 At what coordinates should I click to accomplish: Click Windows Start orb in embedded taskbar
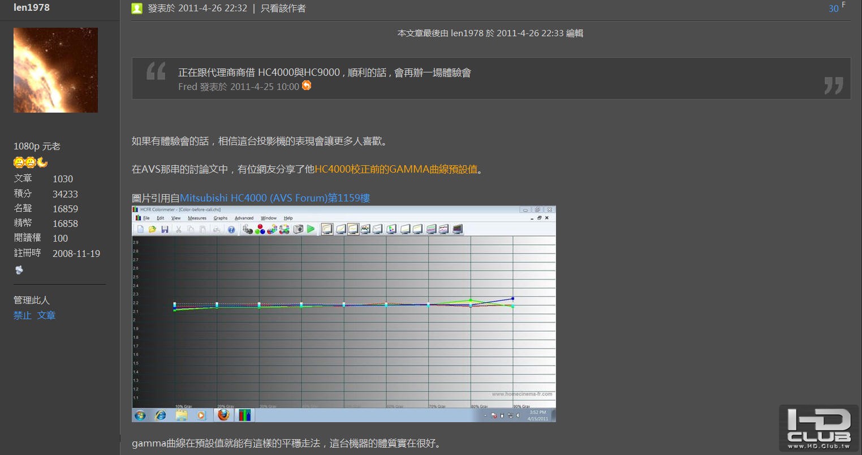pos(140,415)
